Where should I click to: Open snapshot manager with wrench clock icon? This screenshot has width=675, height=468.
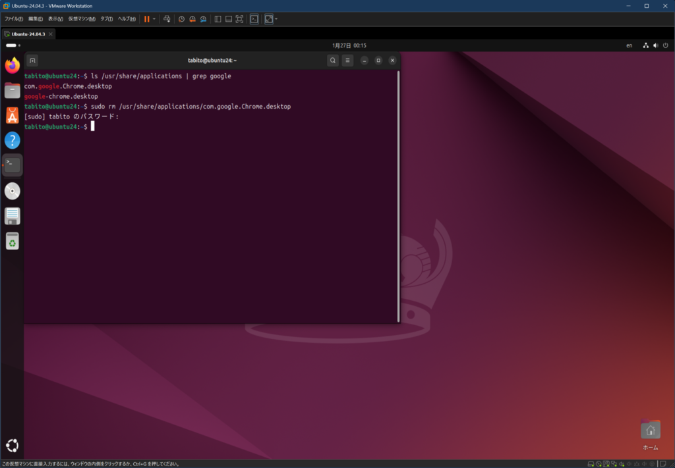pos(203,19)
